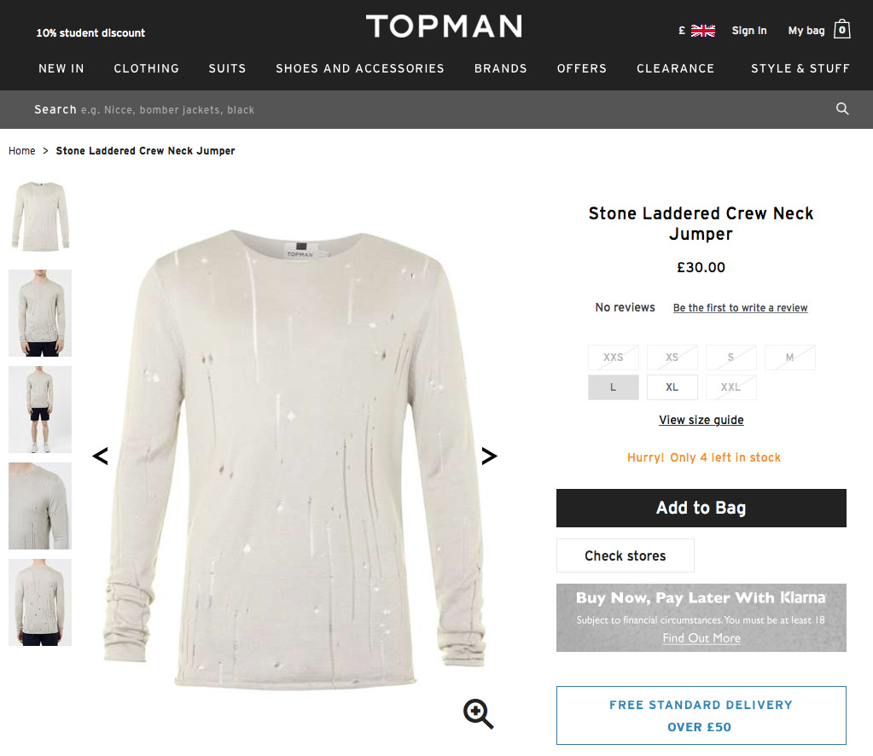Image resolution: width=873 pixels, height=756 pixels.
Task: Open the size guide
Action: (701, 420)
